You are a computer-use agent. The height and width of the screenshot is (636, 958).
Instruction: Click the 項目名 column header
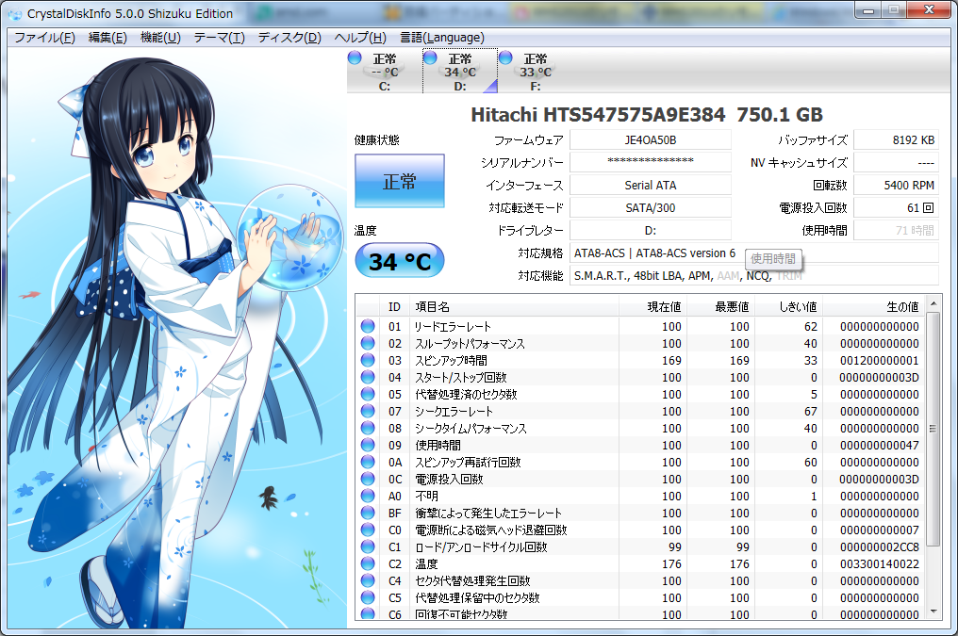(x=515, y=306)
